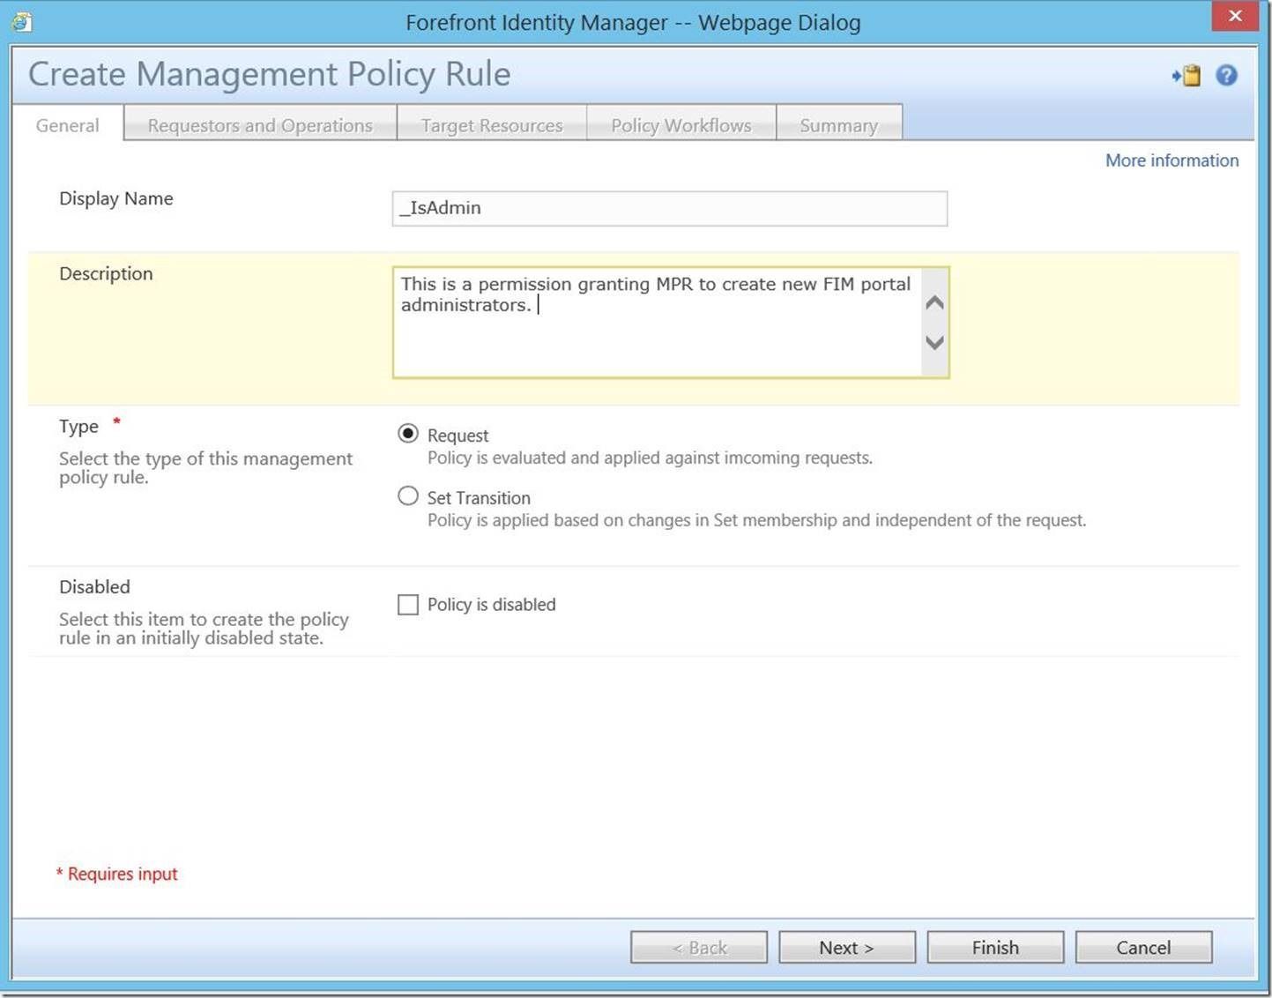Go to the Target Resources tab
Viewport: 1272px width, 998px height.
(492, 125)
